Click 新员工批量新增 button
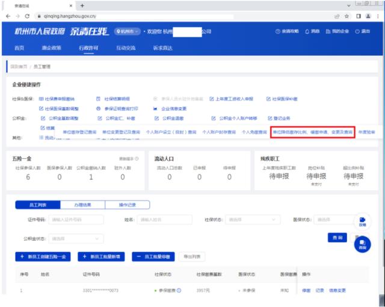The image size is (385, 307). click(x=101, y=256)
